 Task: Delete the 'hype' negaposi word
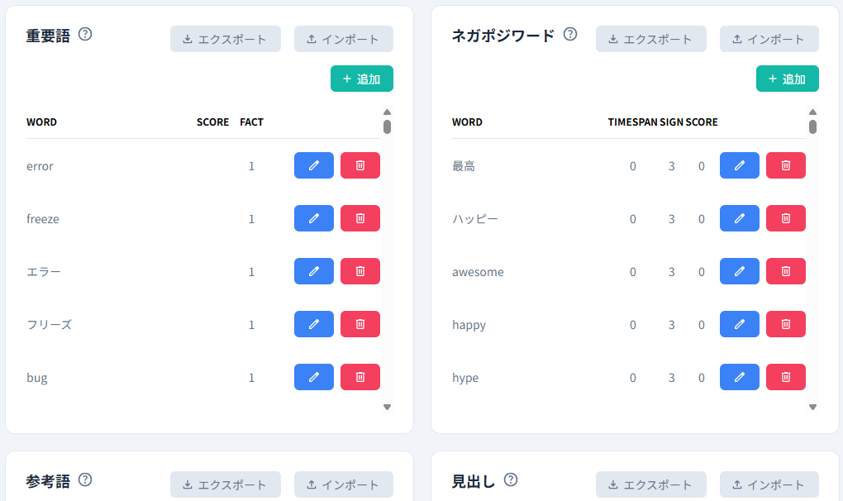pyautogui.click(x=785, y=377)
